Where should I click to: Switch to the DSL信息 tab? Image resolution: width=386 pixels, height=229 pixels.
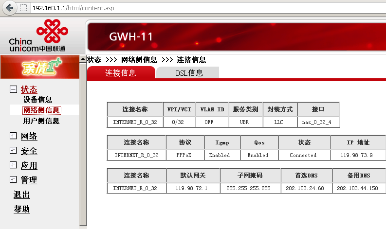tap(189, 73)
